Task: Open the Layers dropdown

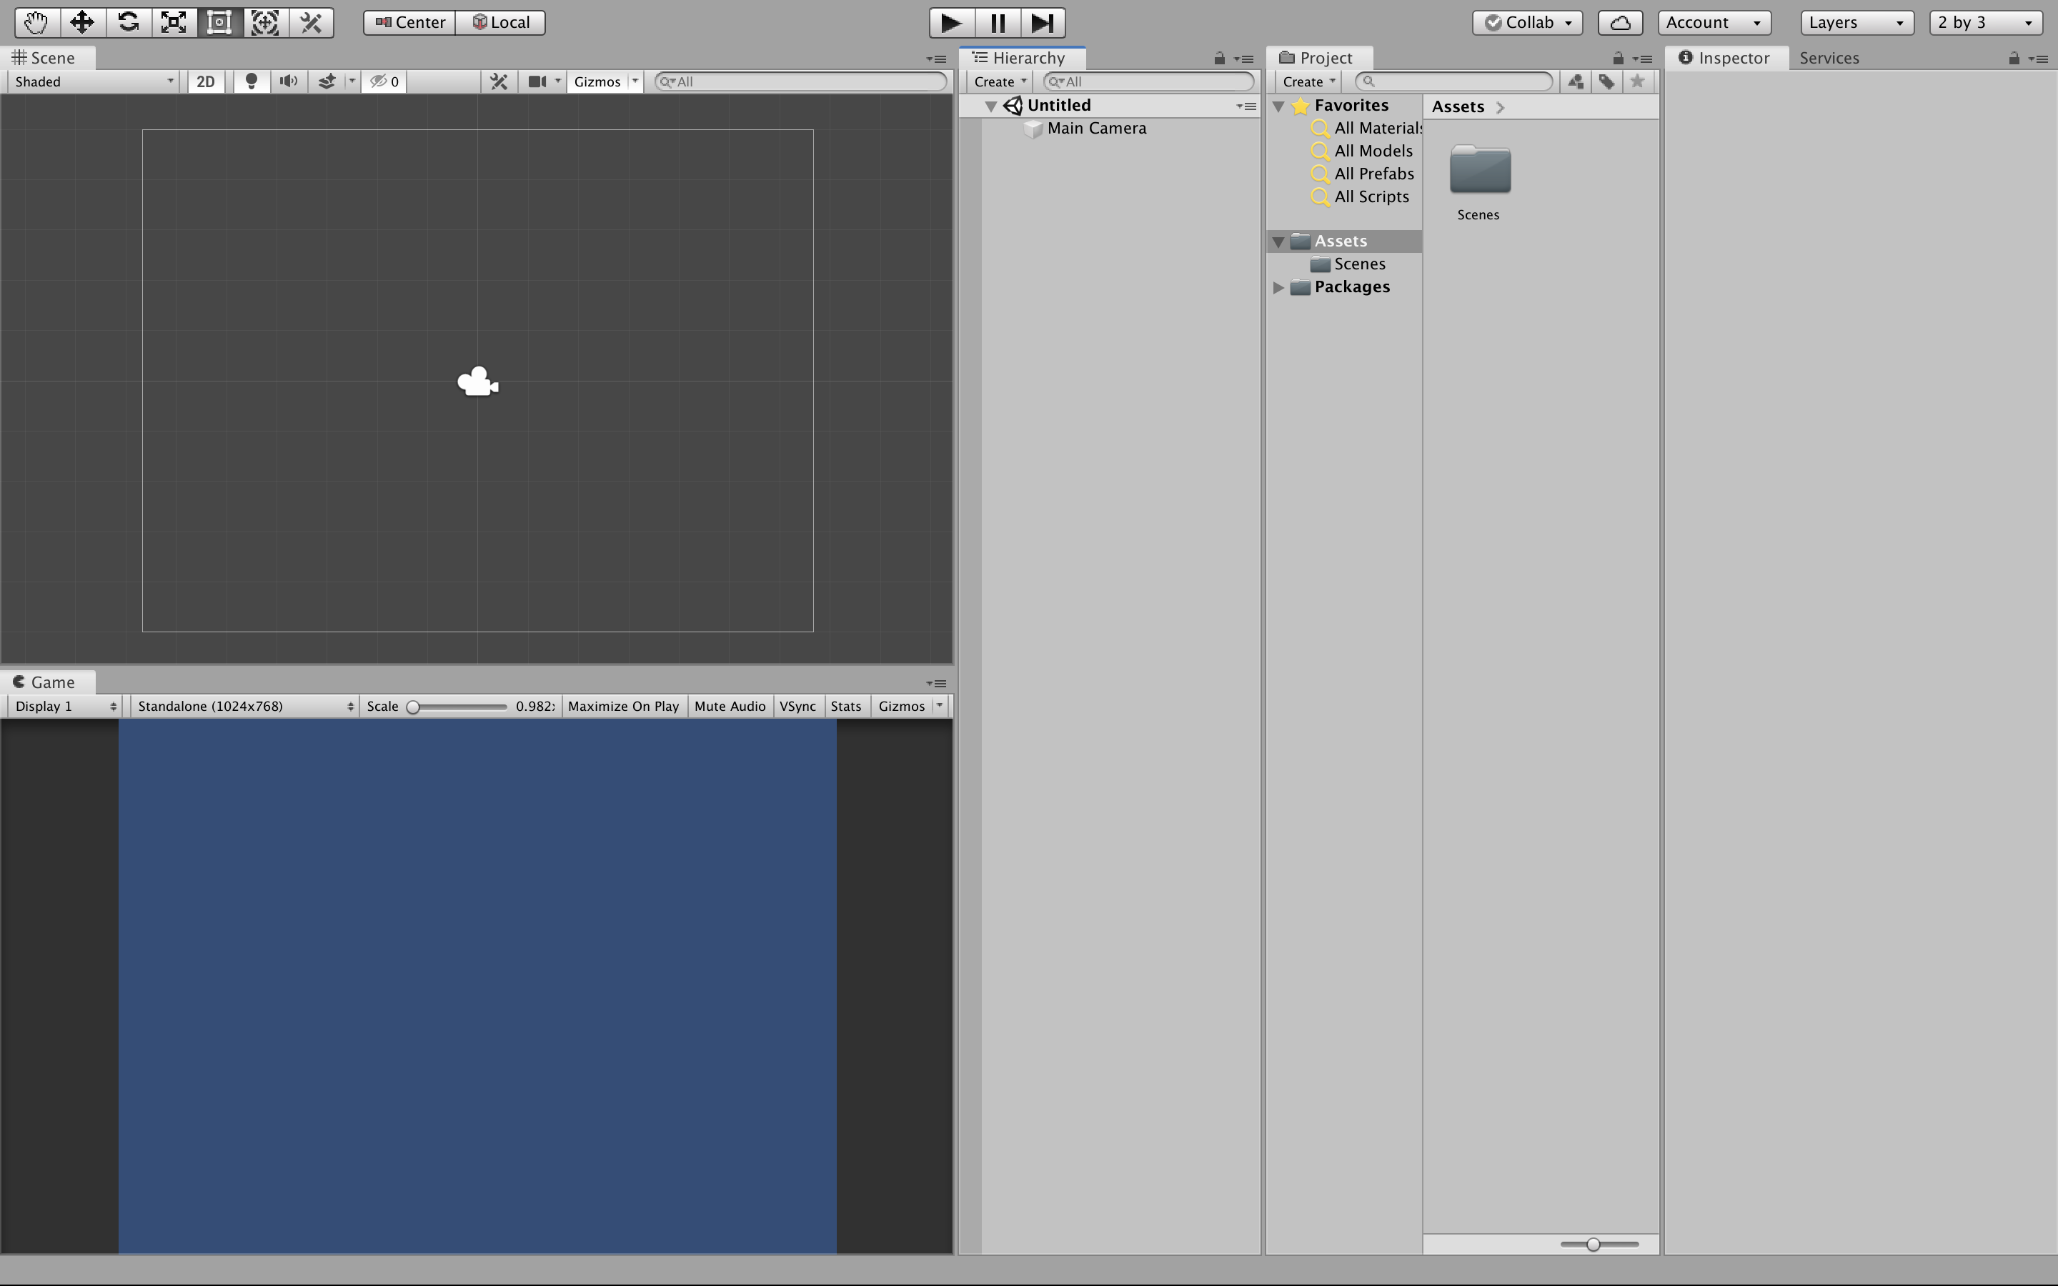Action: (x=1857, y=22)
